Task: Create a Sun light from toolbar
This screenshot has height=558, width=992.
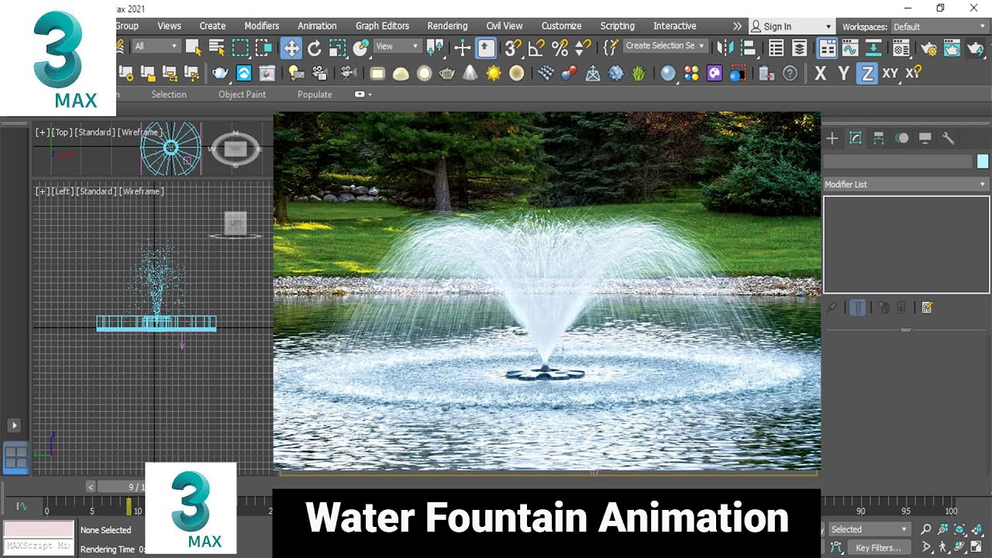Action: 494,74
